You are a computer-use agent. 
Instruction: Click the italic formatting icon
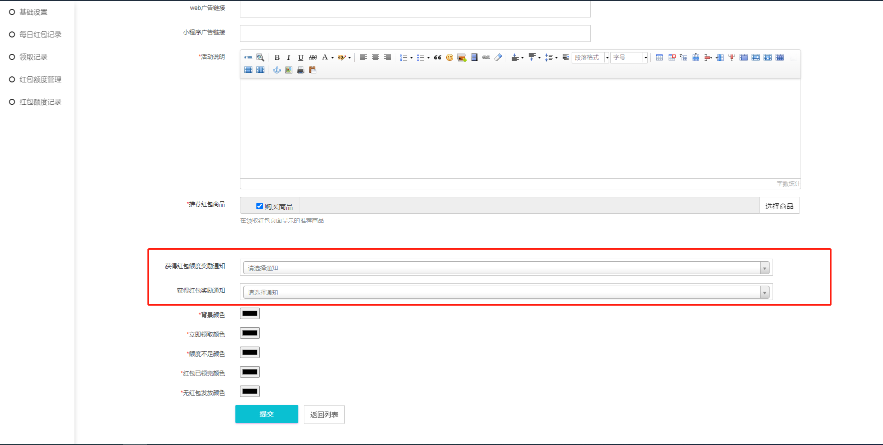(x=288, y=57)
